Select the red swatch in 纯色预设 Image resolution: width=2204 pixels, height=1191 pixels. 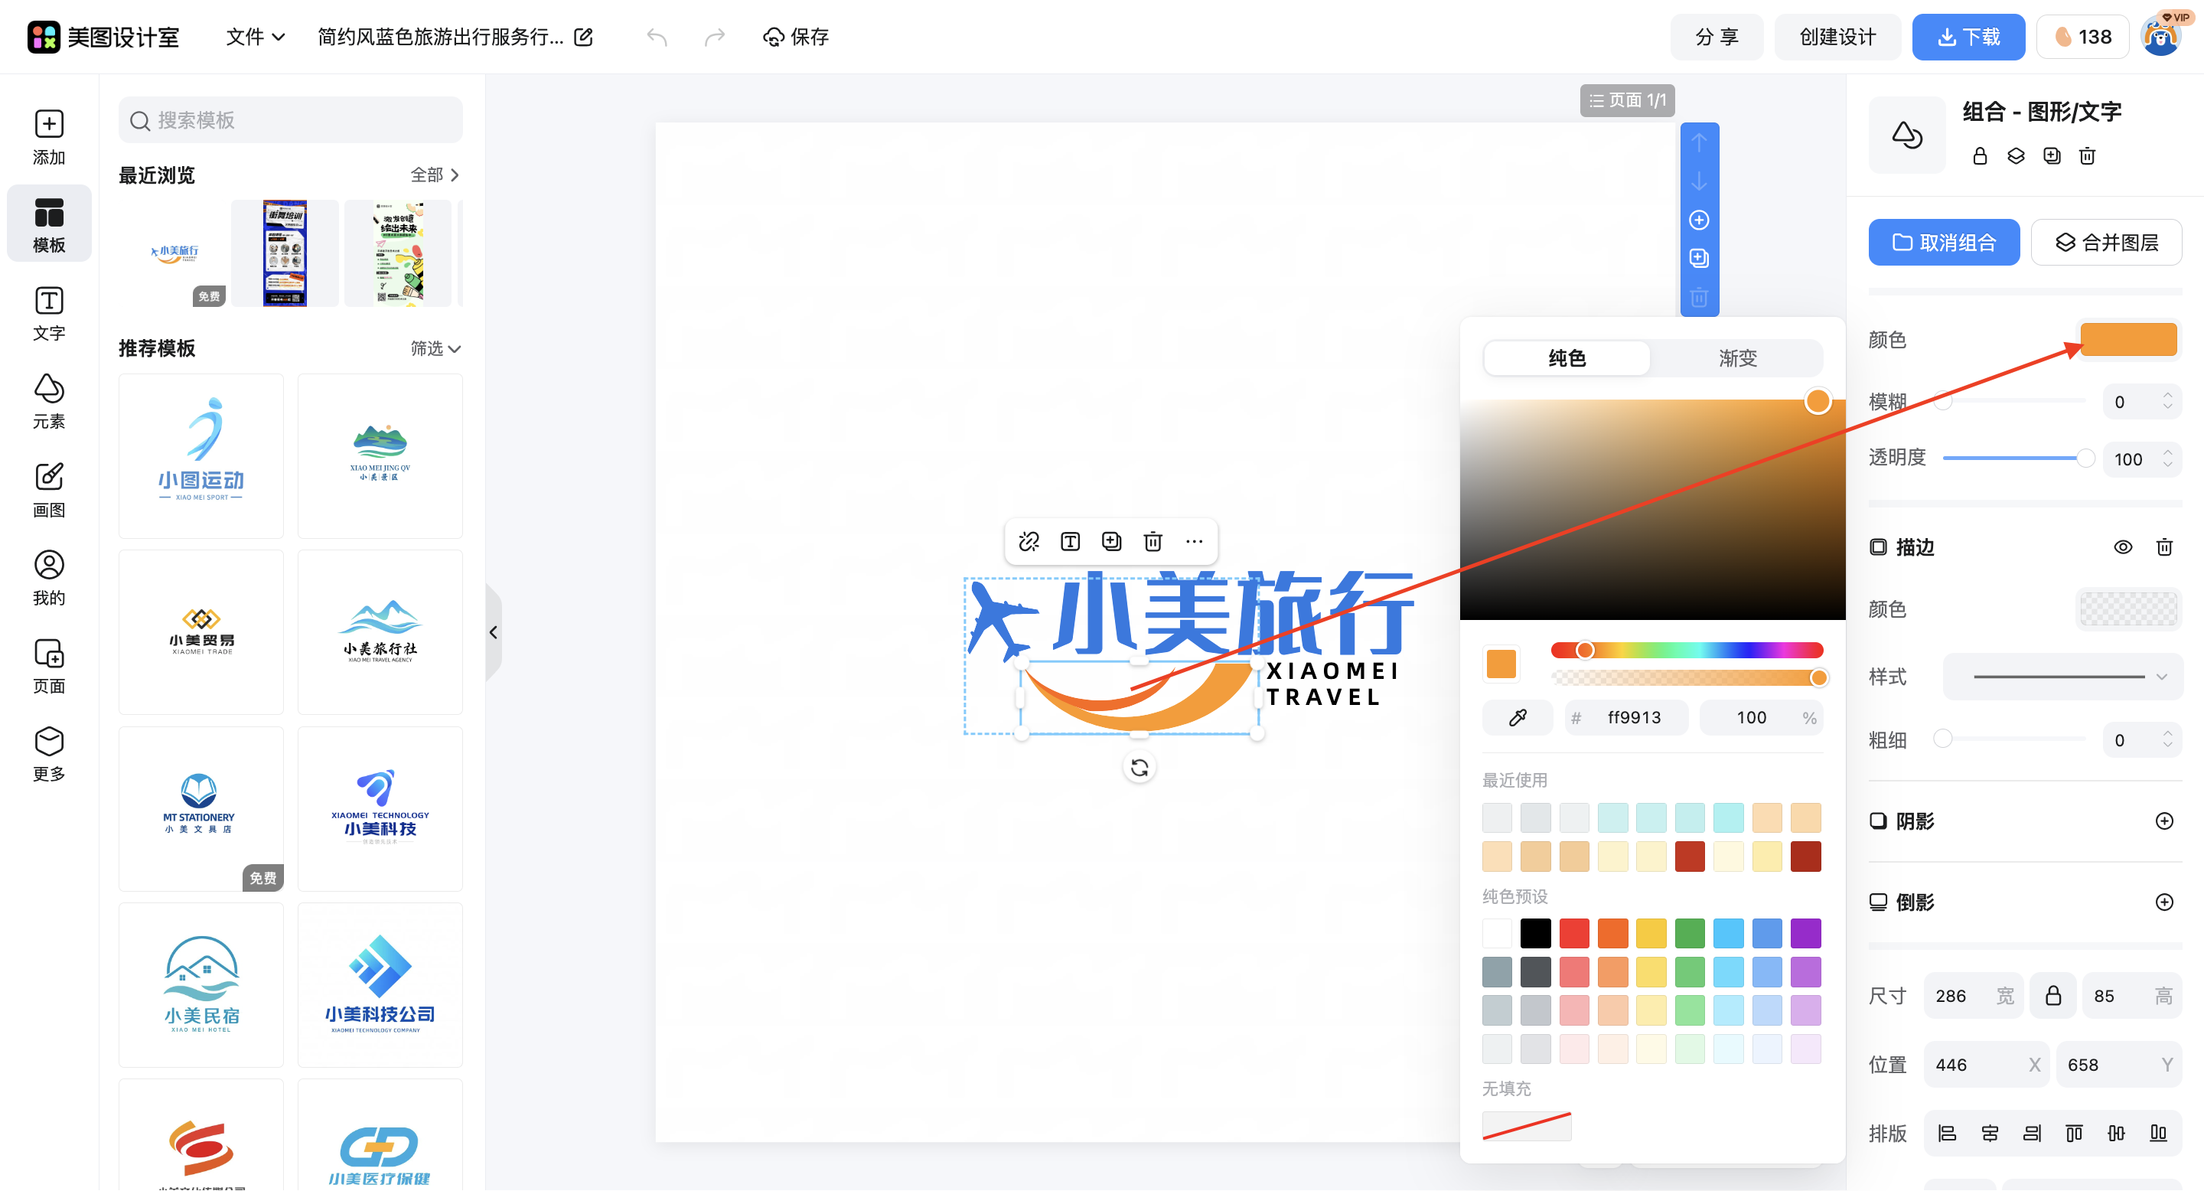(1574, 932)
